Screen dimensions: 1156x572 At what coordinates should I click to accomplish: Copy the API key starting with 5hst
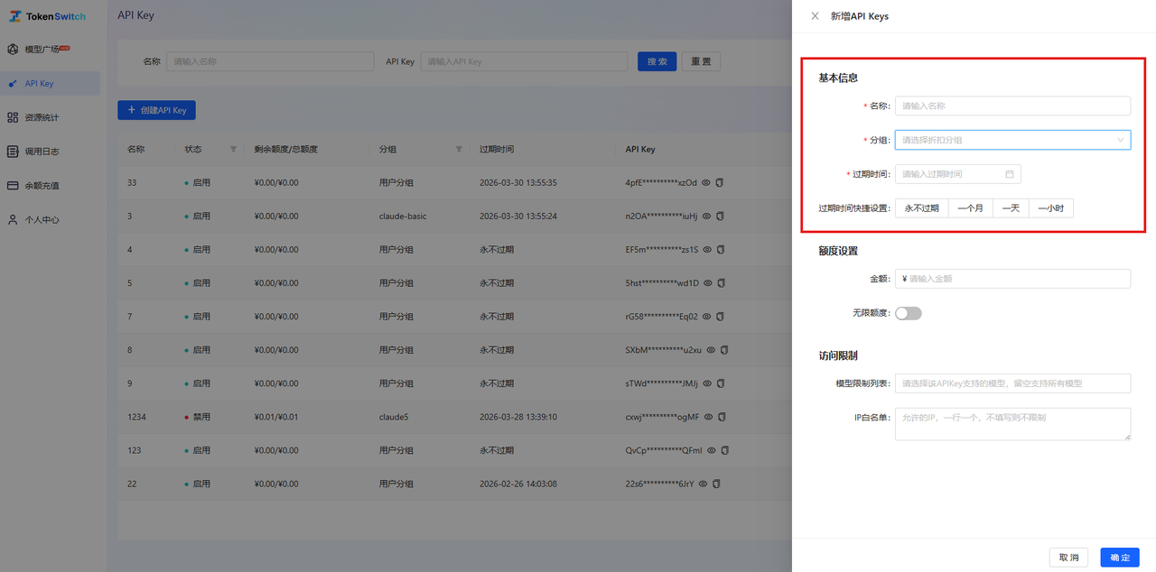click(721, 283)
